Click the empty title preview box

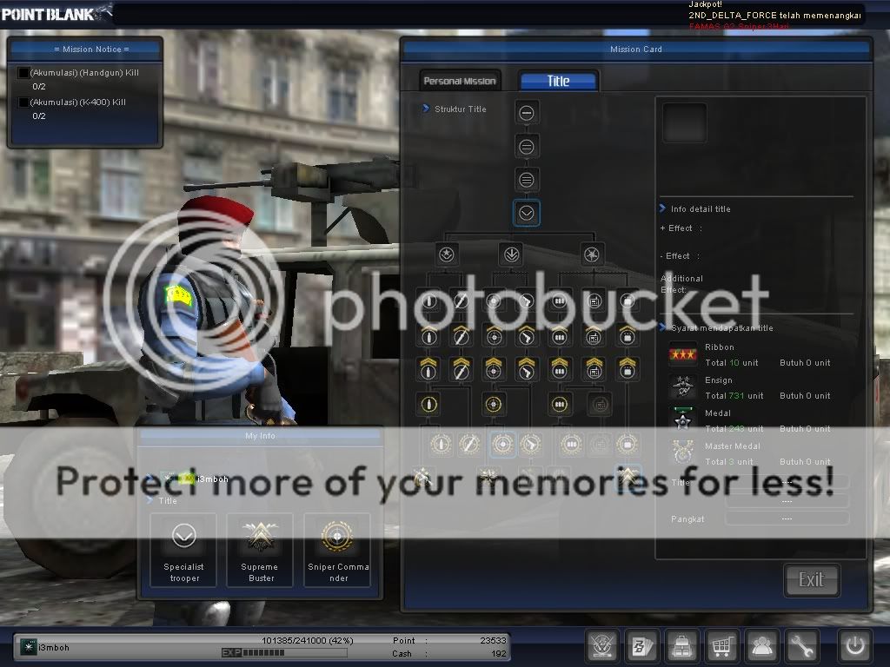coord(685,123)
